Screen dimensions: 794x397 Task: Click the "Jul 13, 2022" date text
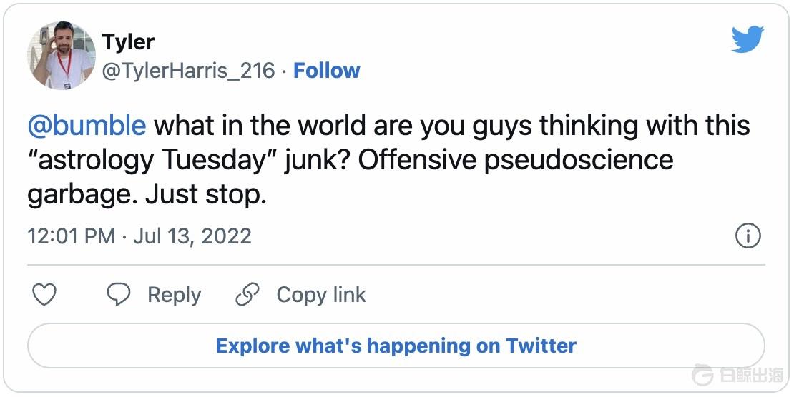(192, 236)
